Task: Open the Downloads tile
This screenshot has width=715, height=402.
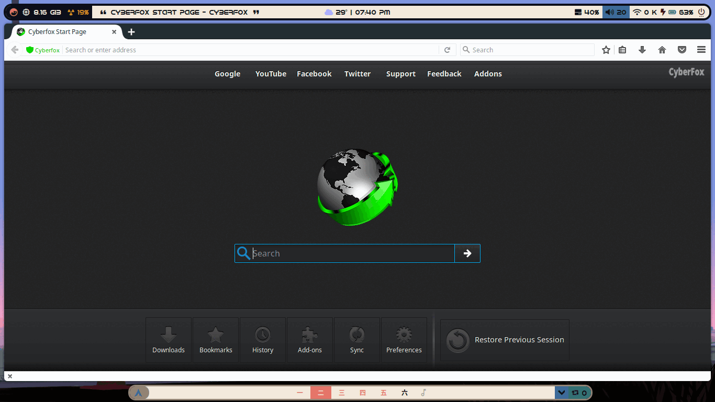Action: [169, 340]
